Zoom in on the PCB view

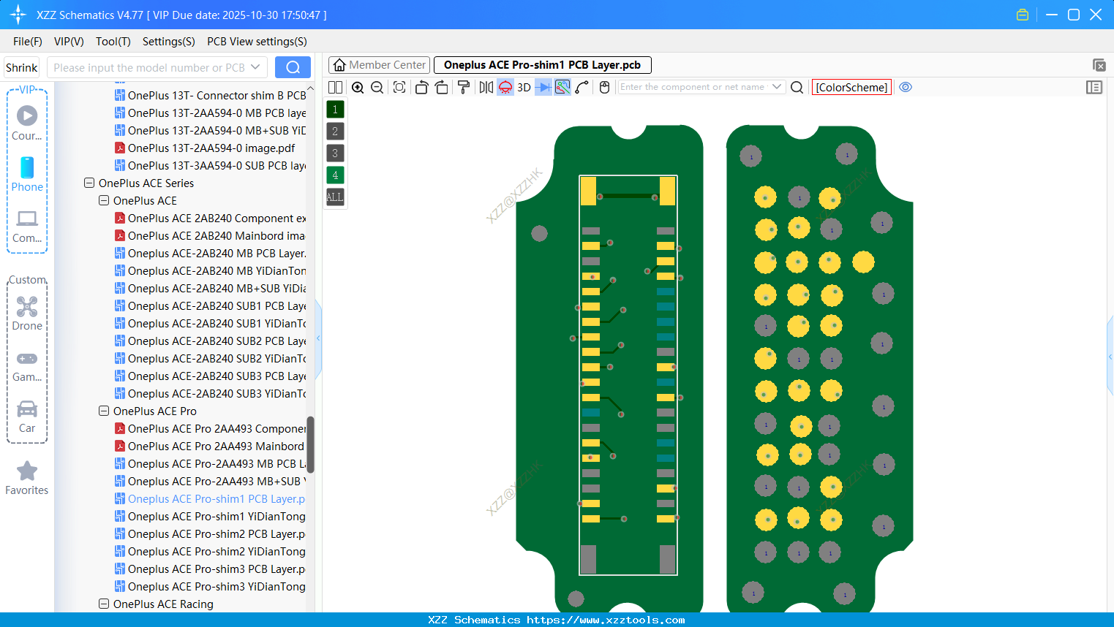(358, 88)
